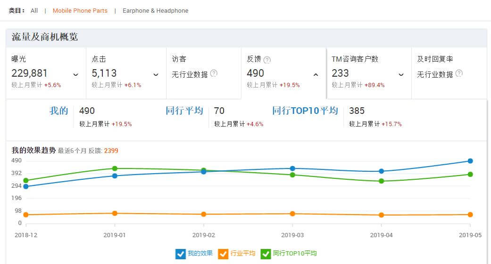Uncheck the 行业平均 orange checkbox
Image resolution: width=491 pixels, height=264 pixels.
pos(223,254)
